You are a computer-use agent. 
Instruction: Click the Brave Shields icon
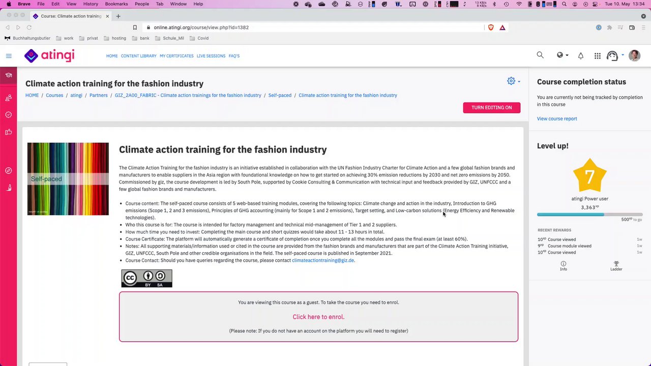pyautogui.click(x=491, y=27)
